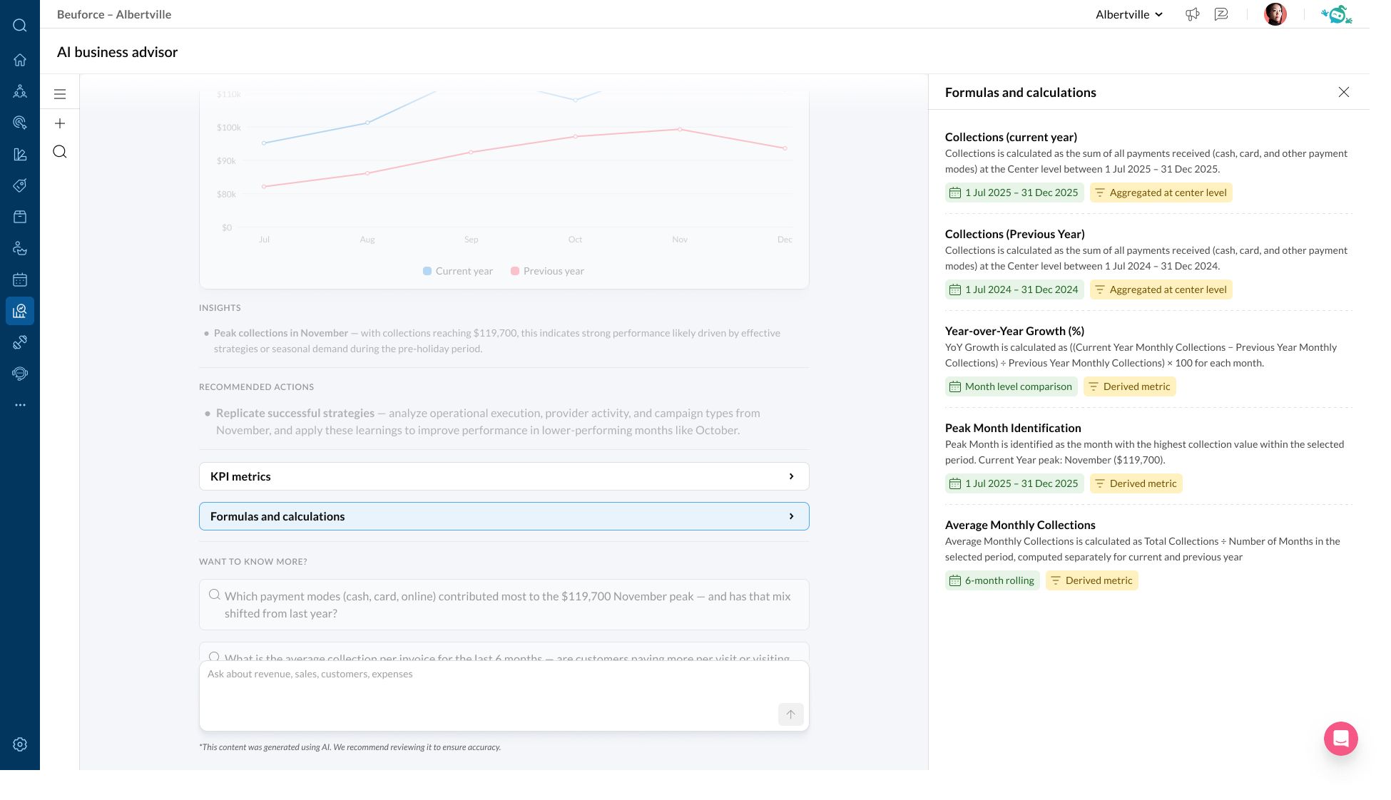Open the Albertville location dropdown
This screenshot has width=1391, height=800.
pyautogui.click(x=1128, y=14)
